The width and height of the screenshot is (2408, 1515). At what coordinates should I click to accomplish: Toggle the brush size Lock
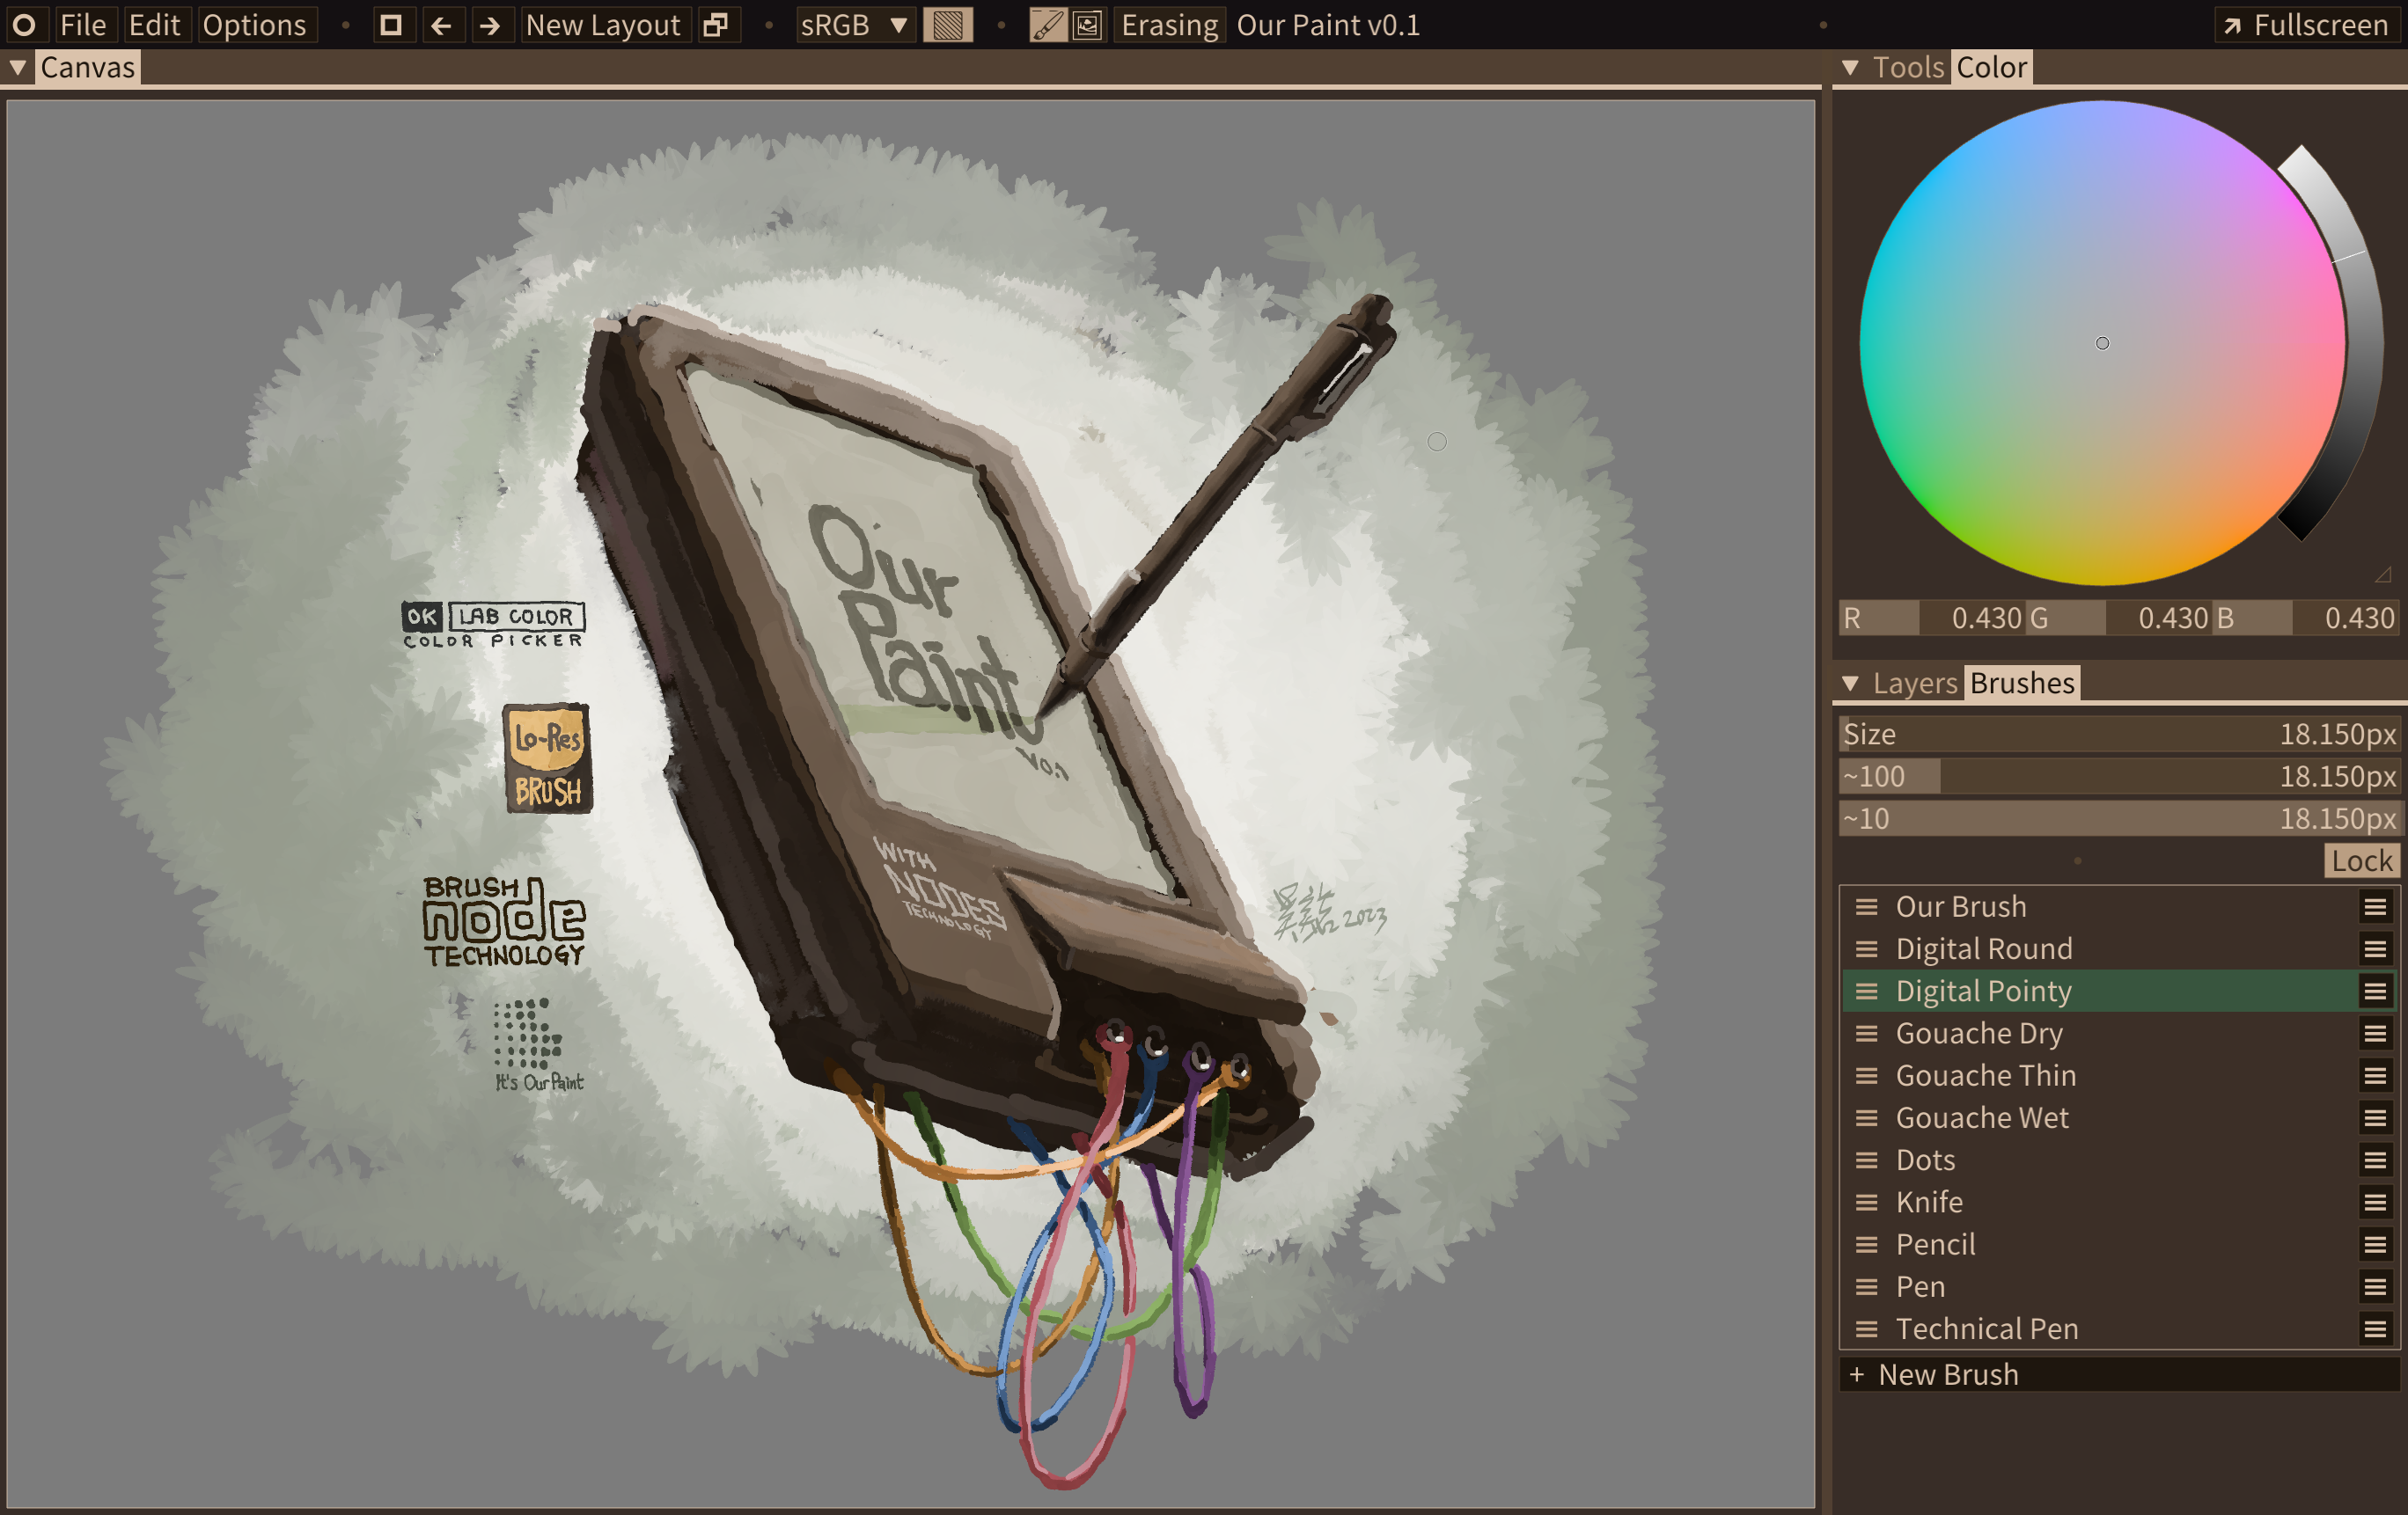pos(2361,860)
